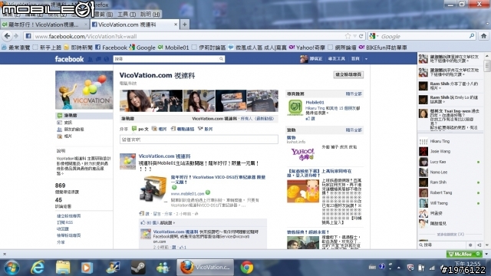Select the wall item in the left sidebar
The image size is (491, 276).
(84, 116)
